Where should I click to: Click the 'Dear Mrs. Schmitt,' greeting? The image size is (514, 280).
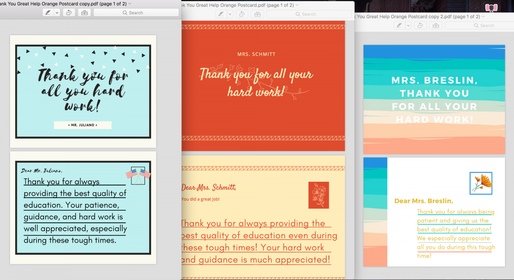click(208, 187)
